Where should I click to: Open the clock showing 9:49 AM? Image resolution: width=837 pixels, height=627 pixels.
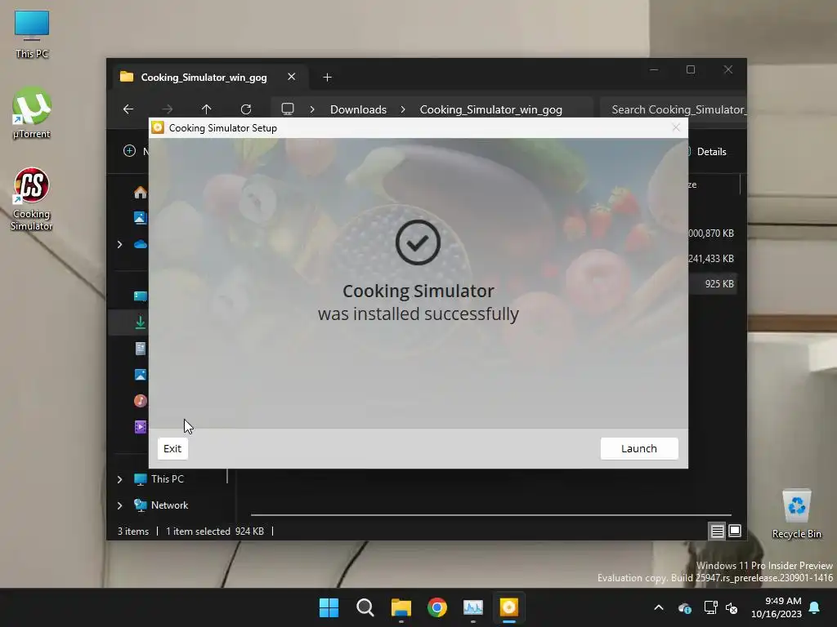point(777,607)
